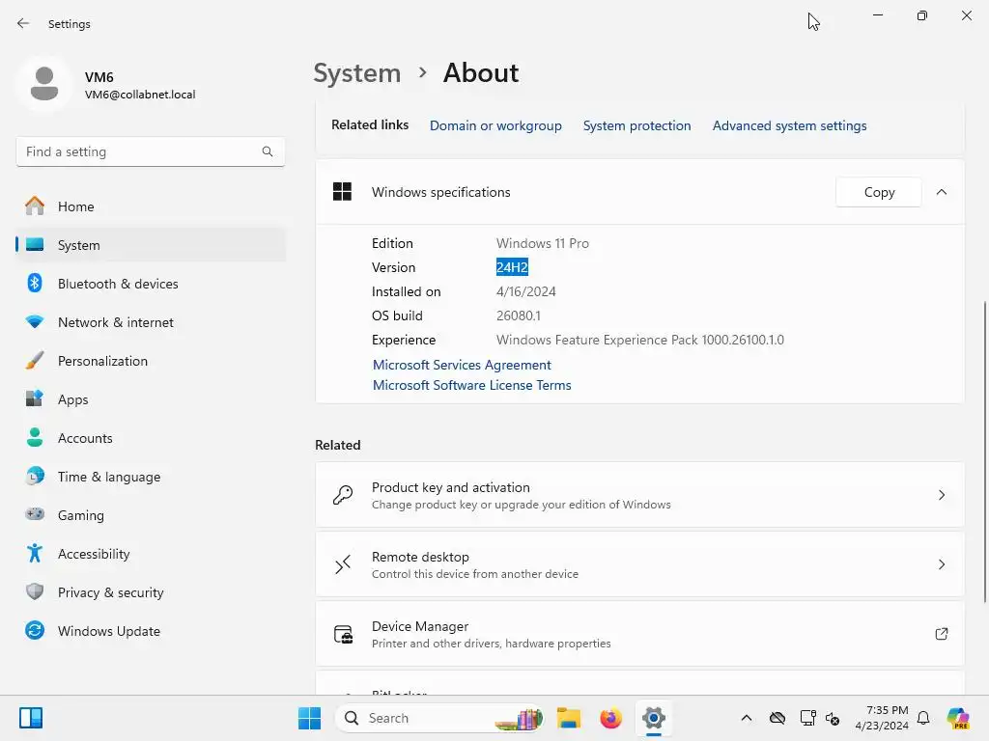Launch Firefox from the taskbar

610,718
